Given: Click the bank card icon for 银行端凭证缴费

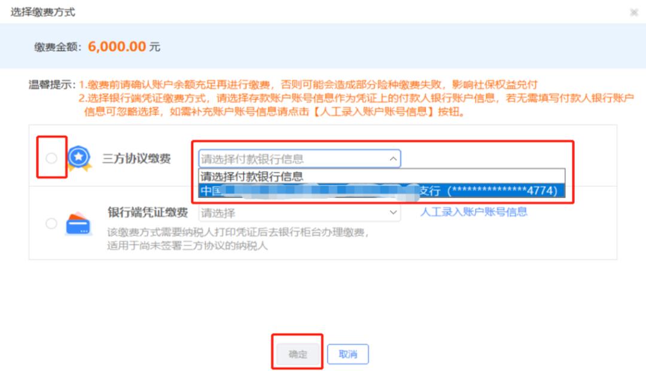Looking at the screenshot, I should tap(78, 224).
